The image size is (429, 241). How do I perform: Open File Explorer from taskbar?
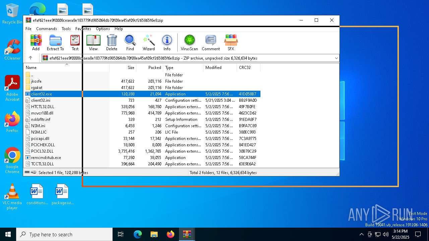[154, 234]
